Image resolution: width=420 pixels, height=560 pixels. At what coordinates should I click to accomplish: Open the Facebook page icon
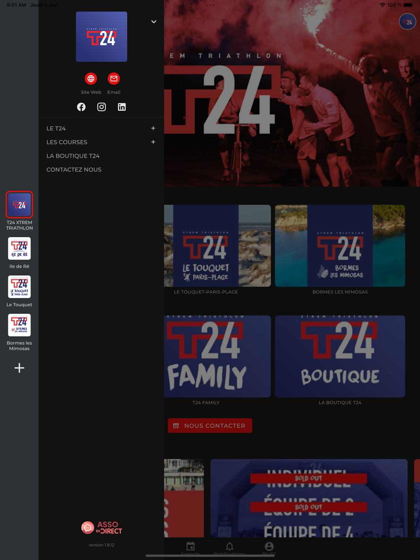[81, 107]
